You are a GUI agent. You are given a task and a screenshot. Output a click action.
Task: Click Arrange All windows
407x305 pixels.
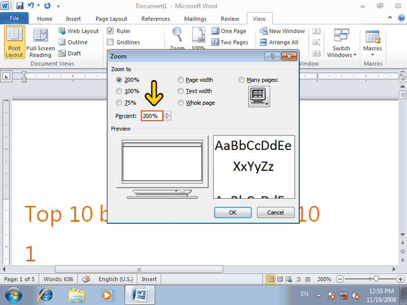point(279,42)
